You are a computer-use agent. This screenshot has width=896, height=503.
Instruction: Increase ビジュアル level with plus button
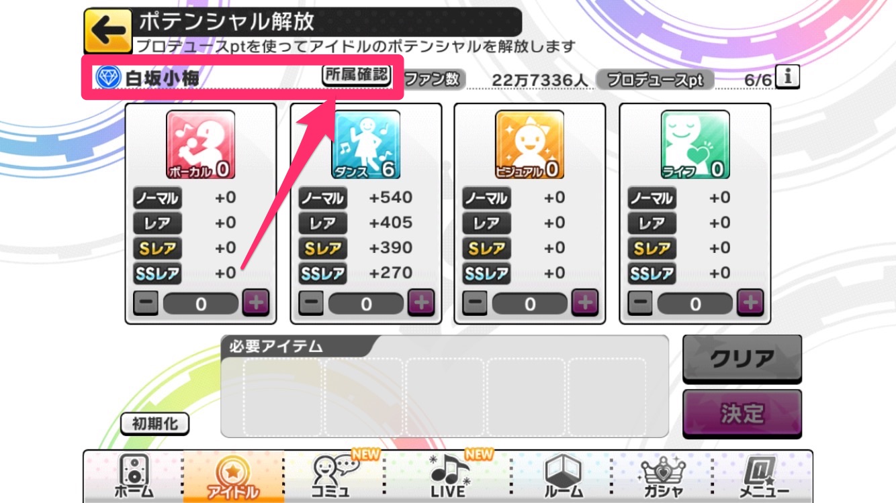(x=585, y=304)
